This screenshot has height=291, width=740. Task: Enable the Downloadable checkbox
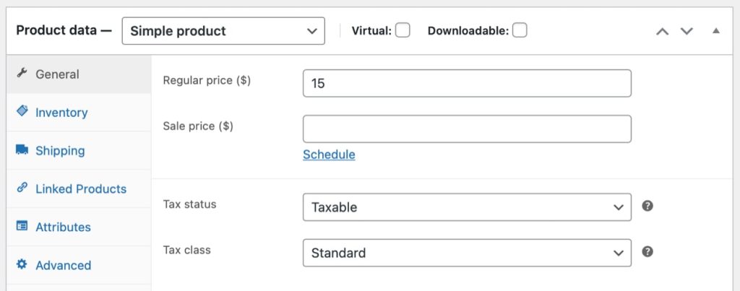tap(520, 30)
